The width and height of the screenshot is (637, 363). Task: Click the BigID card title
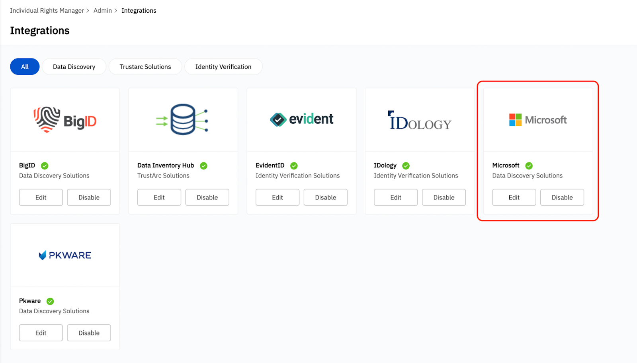[x=27, y=165]
